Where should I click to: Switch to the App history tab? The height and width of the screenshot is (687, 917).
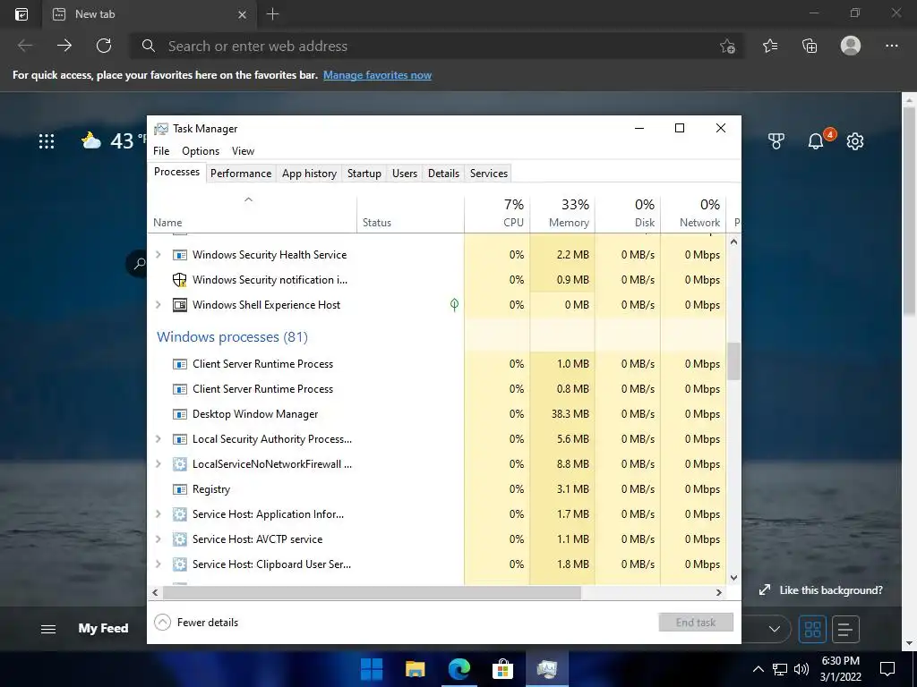pos(309,174)
